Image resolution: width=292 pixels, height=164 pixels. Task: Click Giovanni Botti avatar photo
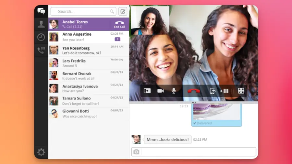(x=54, y=113)
